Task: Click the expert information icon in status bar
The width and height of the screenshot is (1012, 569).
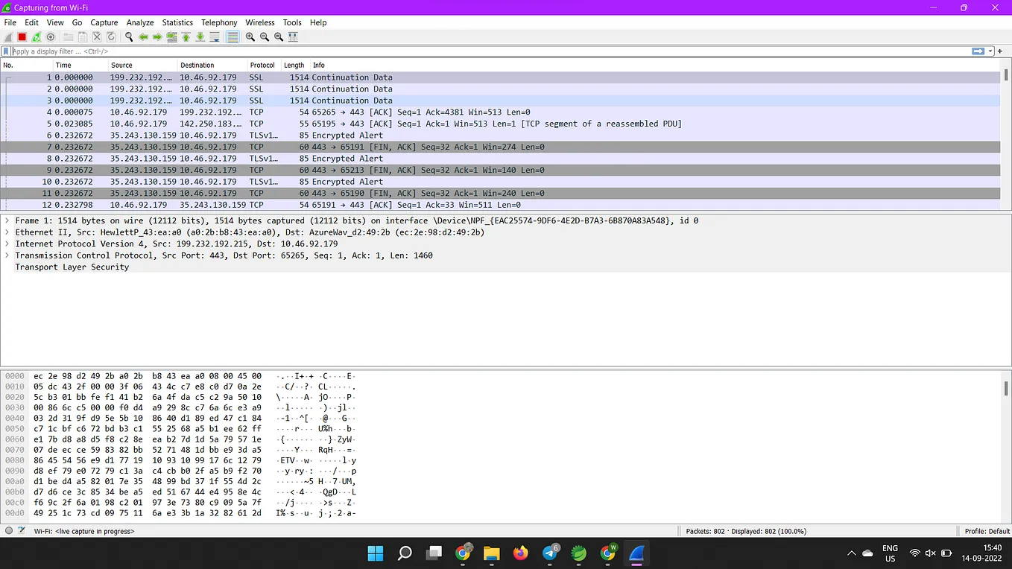Action: coord(7,531)
